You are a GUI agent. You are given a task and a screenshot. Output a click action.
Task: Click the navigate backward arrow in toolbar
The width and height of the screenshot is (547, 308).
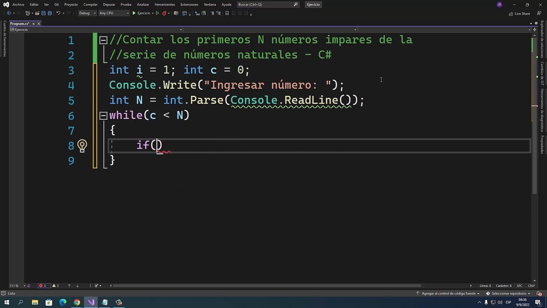[8, 13]
